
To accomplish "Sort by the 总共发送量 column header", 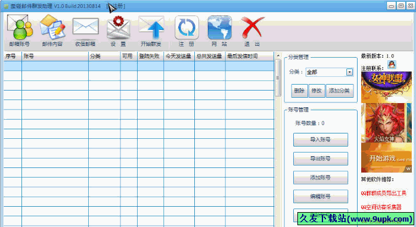I will tap(210, 56).
